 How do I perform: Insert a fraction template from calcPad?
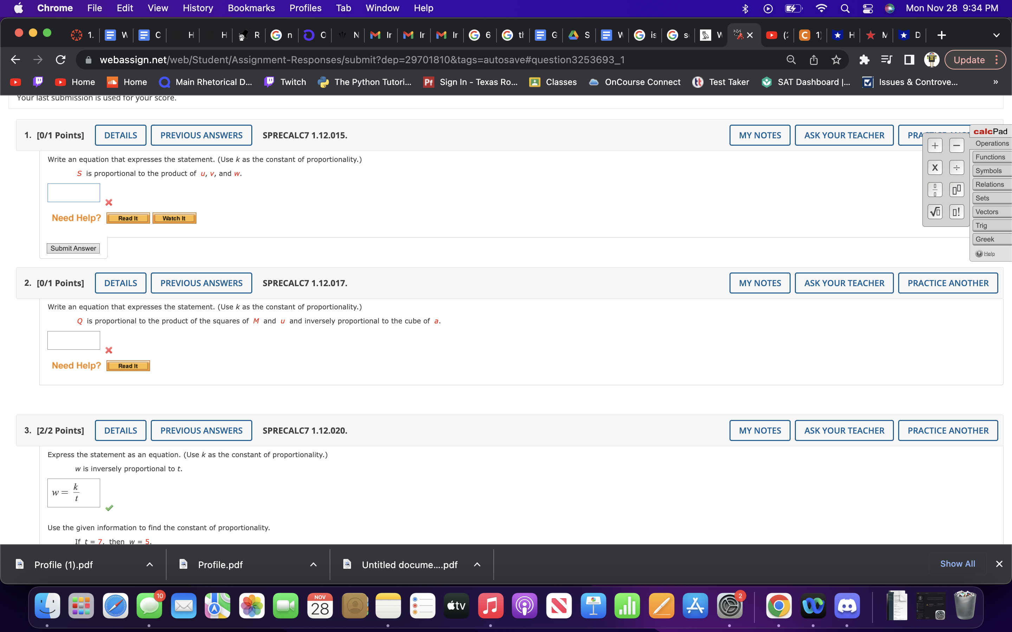(x=935, y=189)
